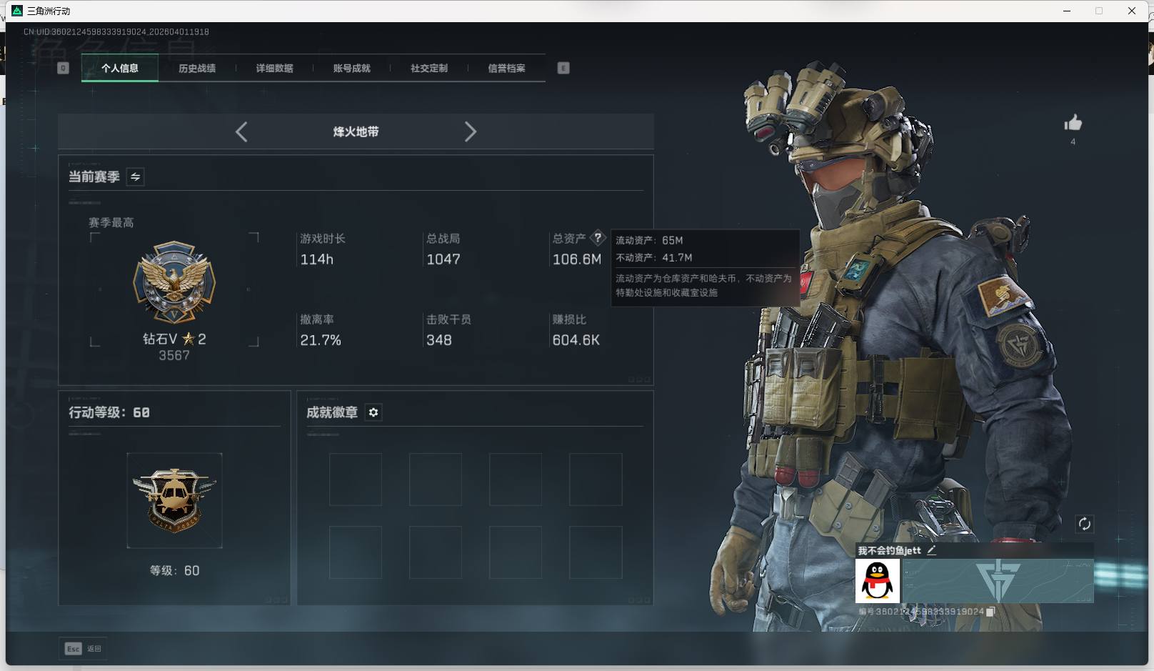Click the 游戏时长 value 114h
The width and height of the screenshot is (1154, 671).
click(x=317, y=259)
